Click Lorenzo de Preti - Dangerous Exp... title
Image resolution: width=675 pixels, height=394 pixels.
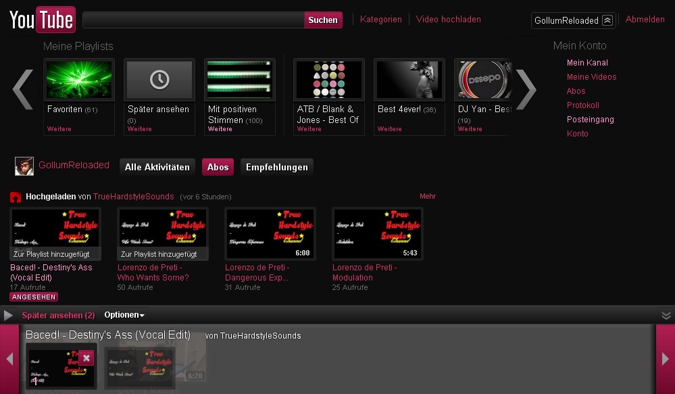pos(257,272)
